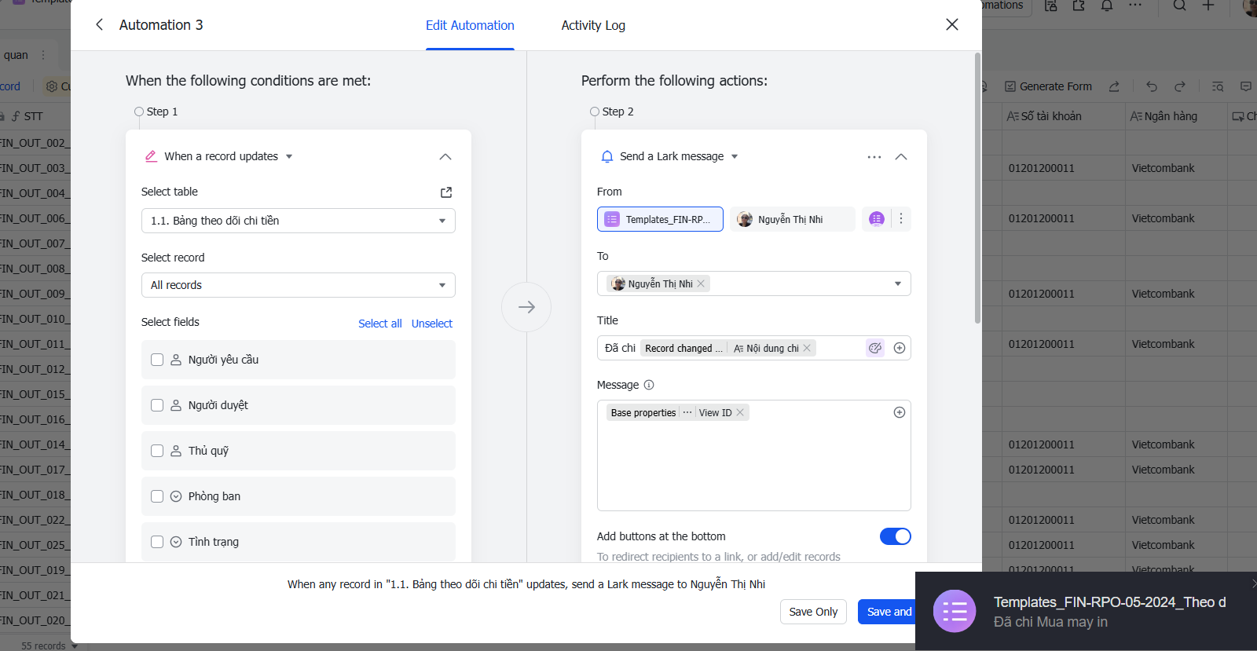This screenshot has width=1257, height=651.
Task: Click the arrow between the two steps
Action: click(x=526, y=307)
